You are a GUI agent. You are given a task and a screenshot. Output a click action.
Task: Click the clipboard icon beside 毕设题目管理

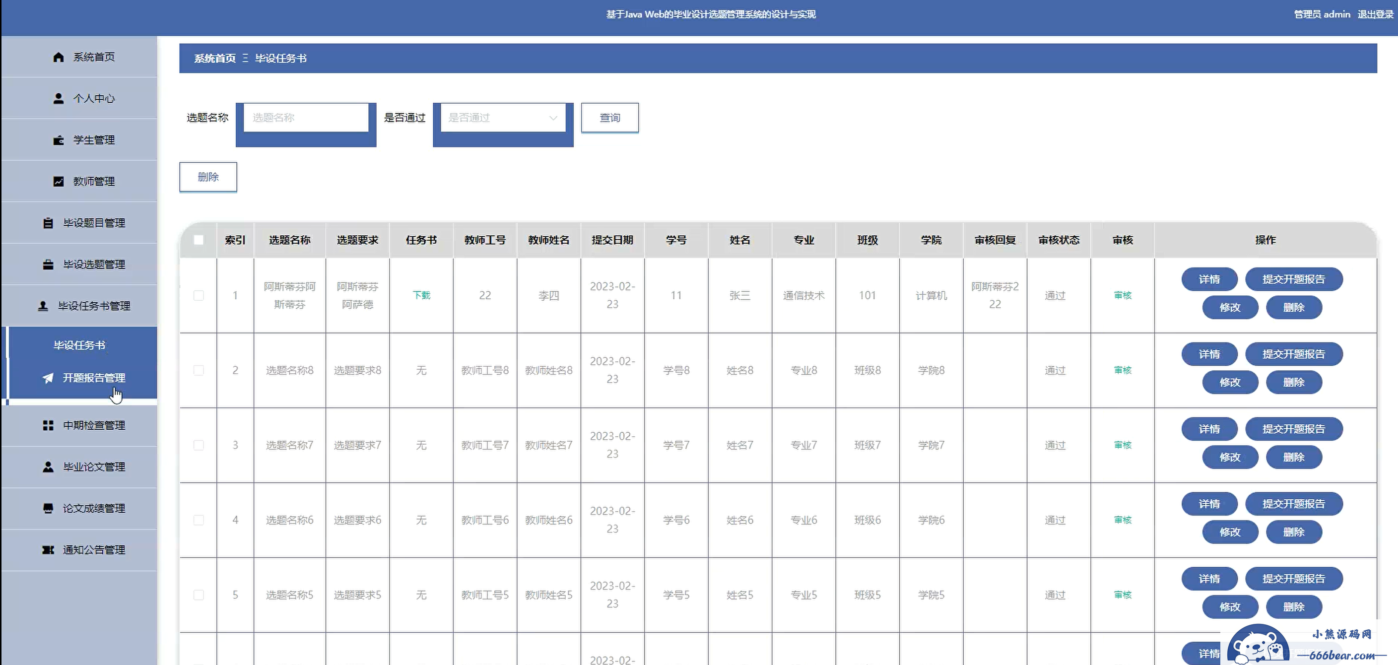tap(48, 223)
